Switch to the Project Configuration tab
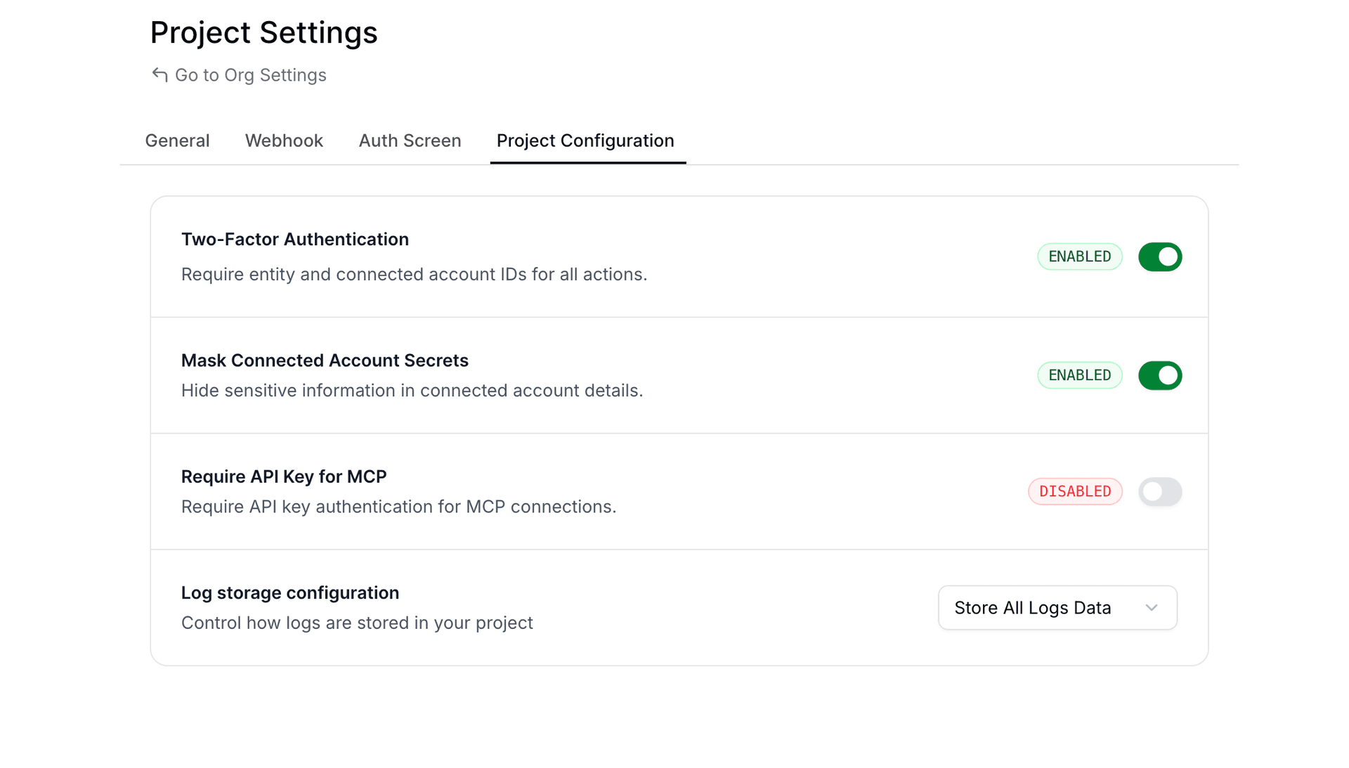Image resolution: width=1349 pixels, height=768 pixels. [585, 141]
